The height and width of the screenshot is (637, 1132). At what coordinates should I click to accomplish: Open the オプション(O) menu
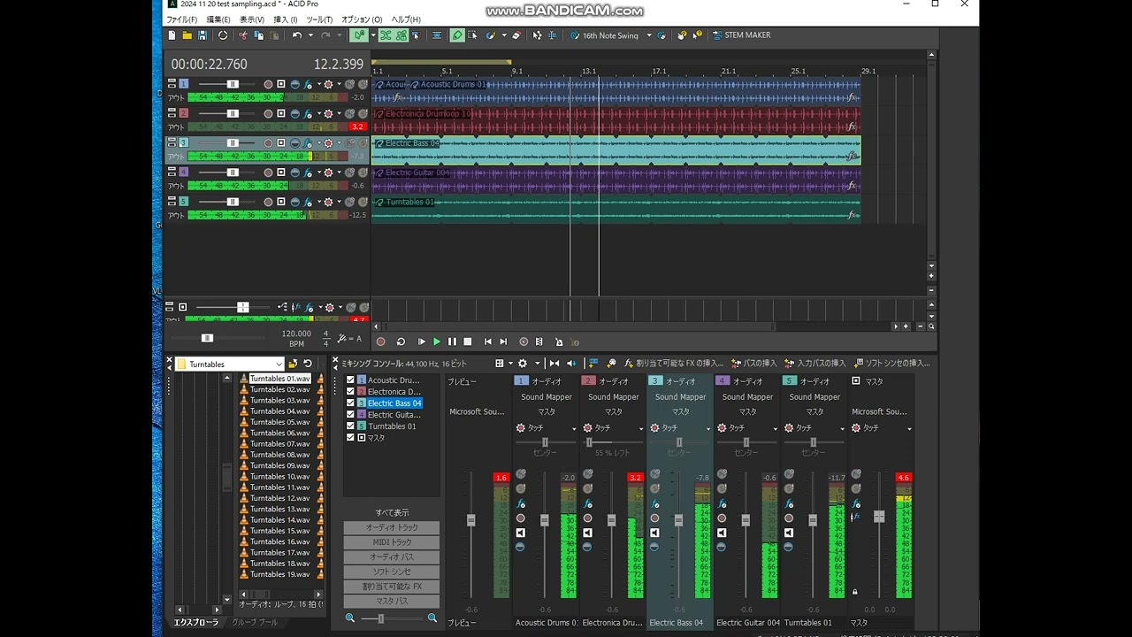click(x=362, y=19)
